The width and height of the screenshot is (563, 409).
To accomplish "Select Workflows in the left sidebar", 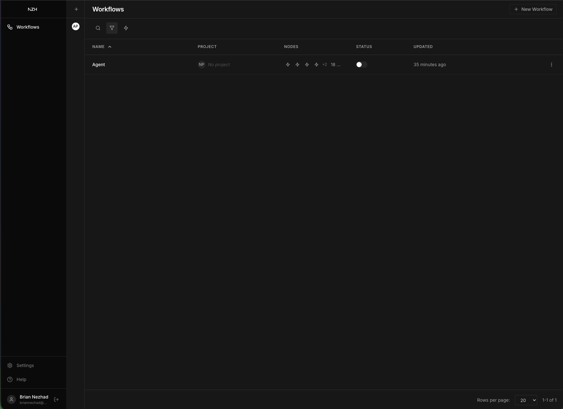I will [28, 27].
